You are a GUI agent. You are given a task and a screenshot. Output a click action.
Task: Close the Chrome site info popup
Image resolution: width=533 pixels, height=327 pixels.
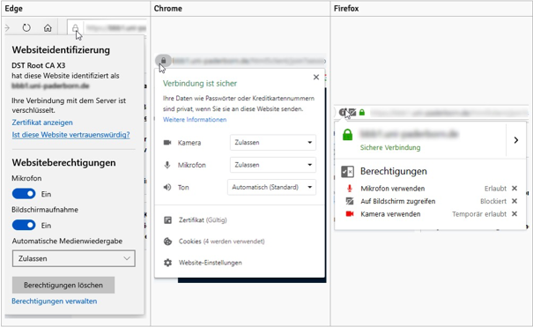tap(316, 78)
